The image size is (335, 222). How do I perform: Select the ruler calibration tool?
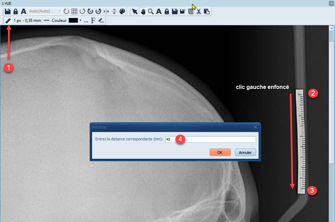point(8,20)
